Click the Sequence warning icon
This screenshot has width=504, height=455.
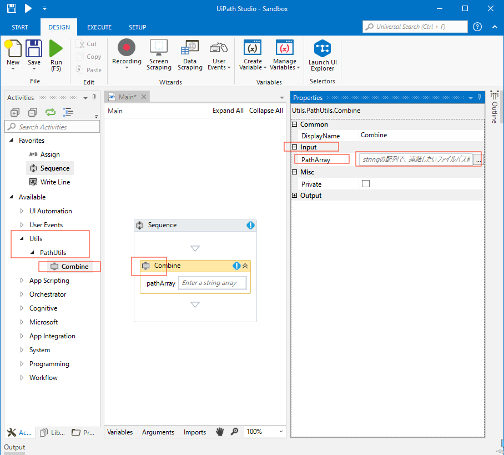pyautogui.click(x=250, y=225)
